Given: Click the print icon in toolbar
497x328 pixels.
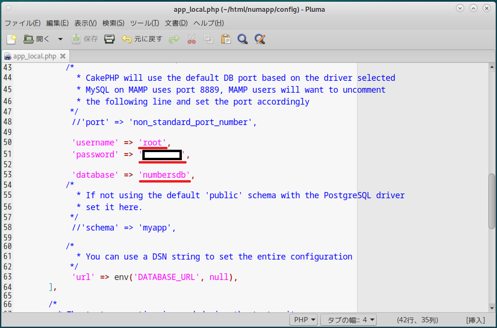Looking at the screenshot, I should coord(109,39).
